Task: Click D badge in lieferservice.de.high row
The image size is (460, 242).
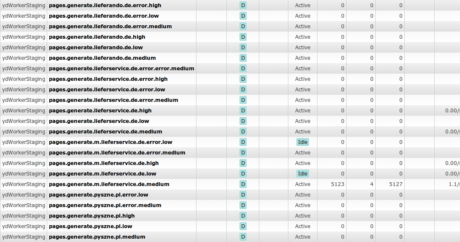Action: (x=243, y=111)
